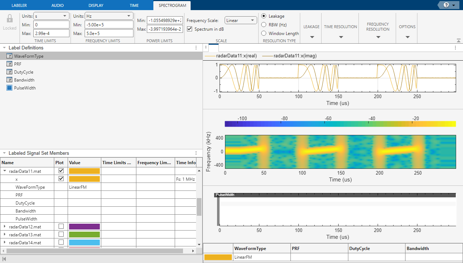This screenshot has height=263, width=463.
Task: Select the Leakage resolution type
Action: 264,16
